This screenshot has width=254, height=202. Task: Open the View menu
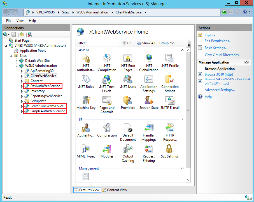[20, 21]
